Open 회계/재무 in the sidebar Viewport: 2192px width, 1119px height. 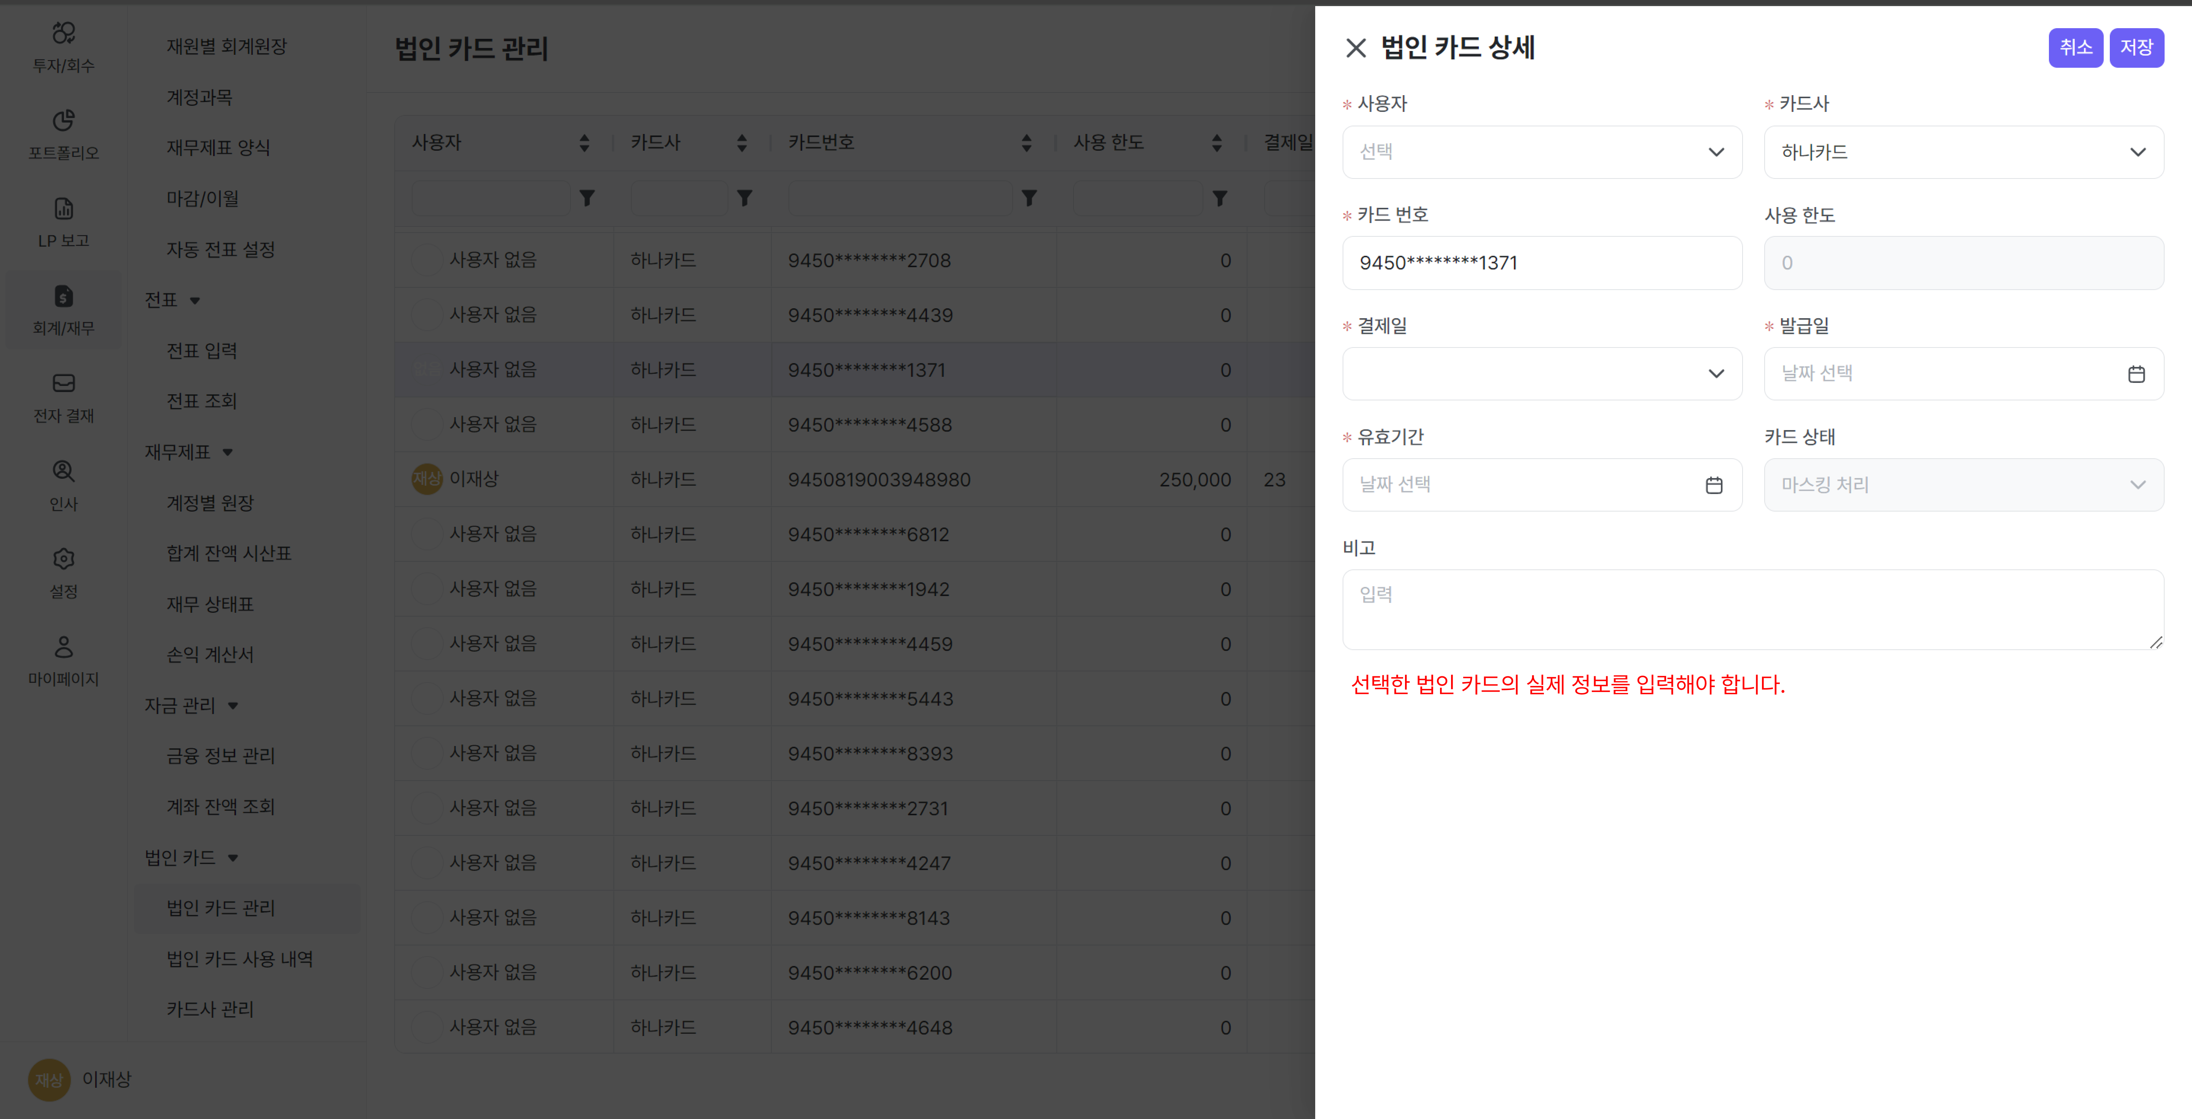pos(64,311)
